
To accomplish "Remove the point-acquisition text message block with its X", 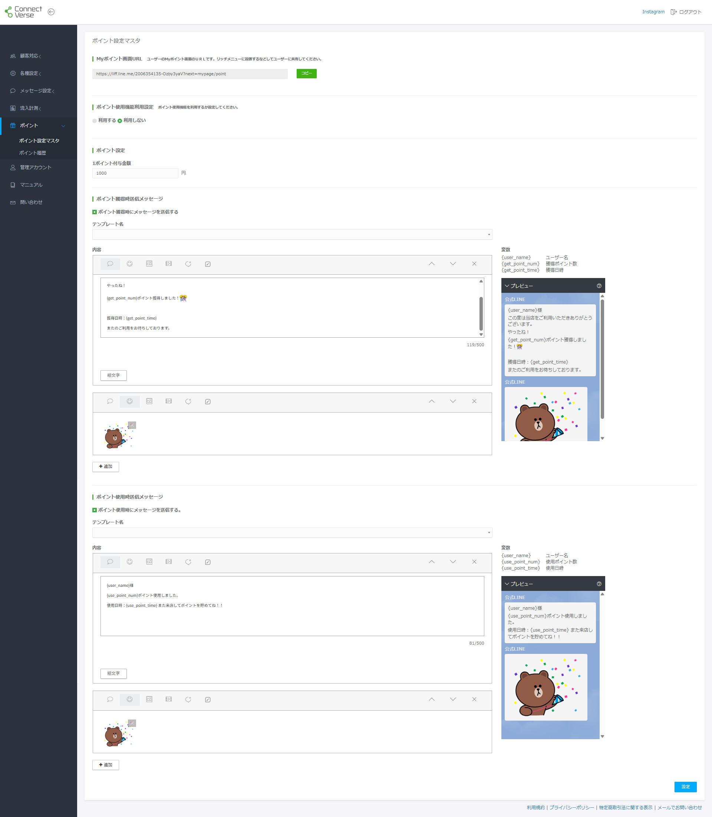I will click(474, 264).
